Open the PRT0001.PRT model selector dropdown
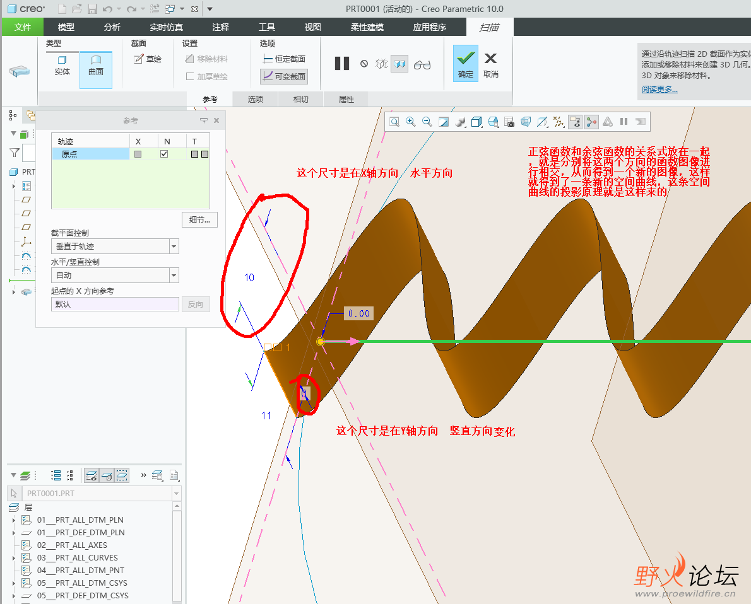 point(176,494)
